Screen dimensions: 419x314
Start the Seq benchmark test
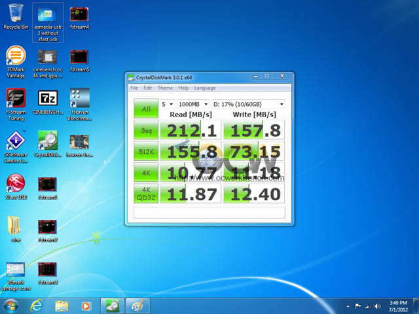point(146,130)
